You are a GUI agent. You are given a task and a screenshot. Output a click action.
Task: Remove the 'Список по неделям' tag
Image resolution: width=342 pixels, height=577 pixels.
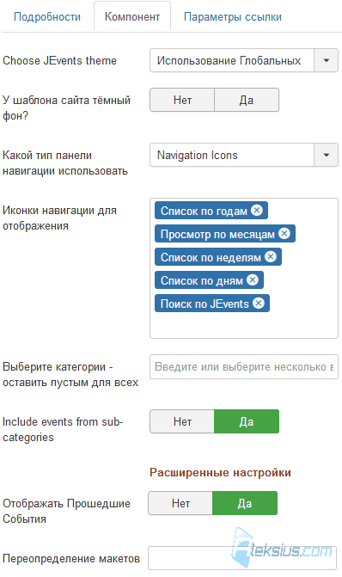point(271,256)
